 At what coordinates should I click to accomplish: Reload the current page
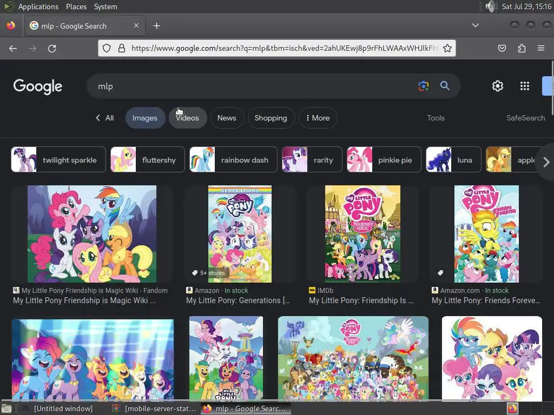click(52, 48)
